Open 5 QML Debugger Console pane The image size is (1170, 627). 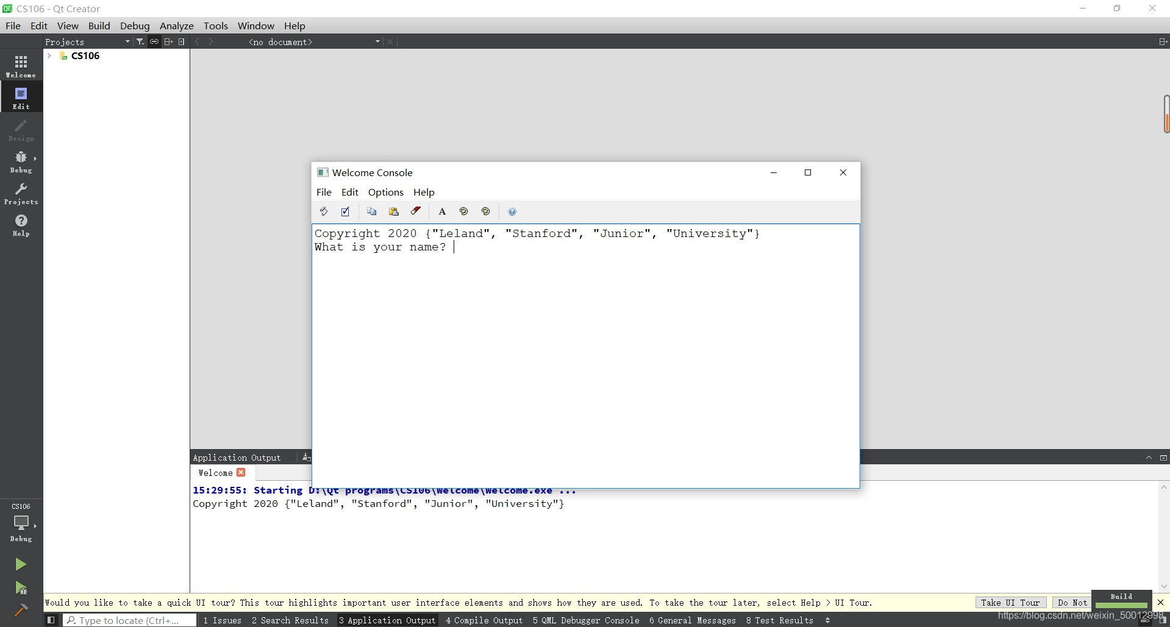(x=586, y=620)
